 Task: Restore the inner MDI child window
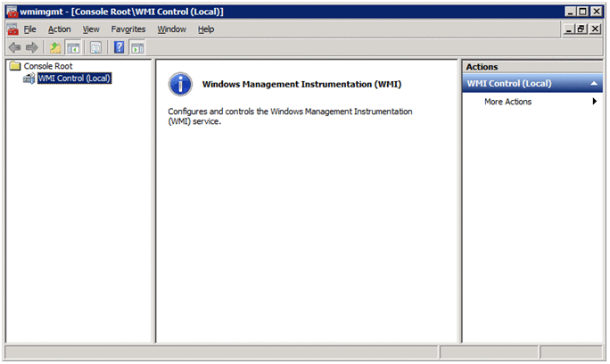click(581, 29)
